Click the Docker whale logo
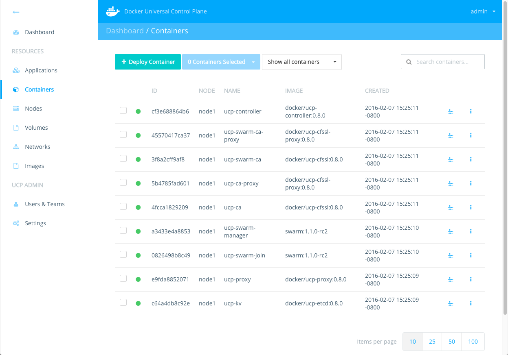508x355 pixels. pyautogui.click(x=113, y=11)
